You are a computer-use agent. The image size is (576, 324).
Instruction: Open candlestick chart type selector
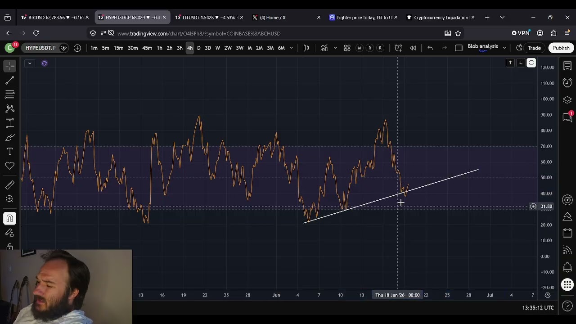(306, 48)
